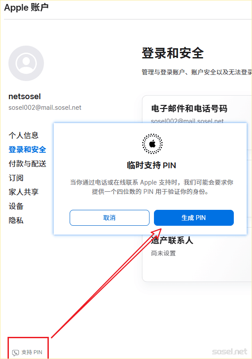Generate a PIN with 生成 PIN button
Image resolution: width=252 pixels, height=359 pixels.
coord(194,218)
